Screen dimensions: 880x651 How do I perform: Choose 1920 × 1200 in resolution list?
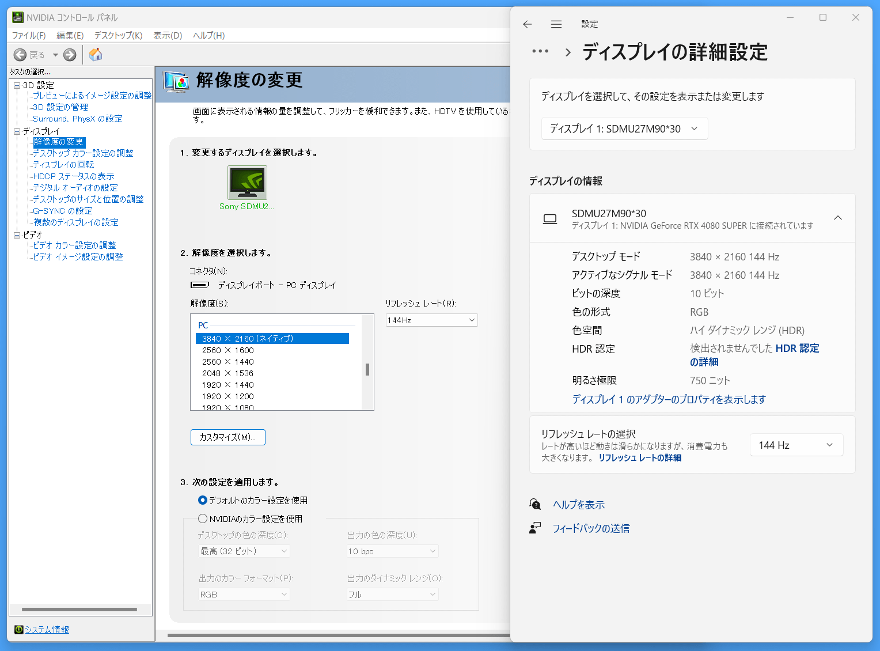pyautogui.click(x=228, y=396)
